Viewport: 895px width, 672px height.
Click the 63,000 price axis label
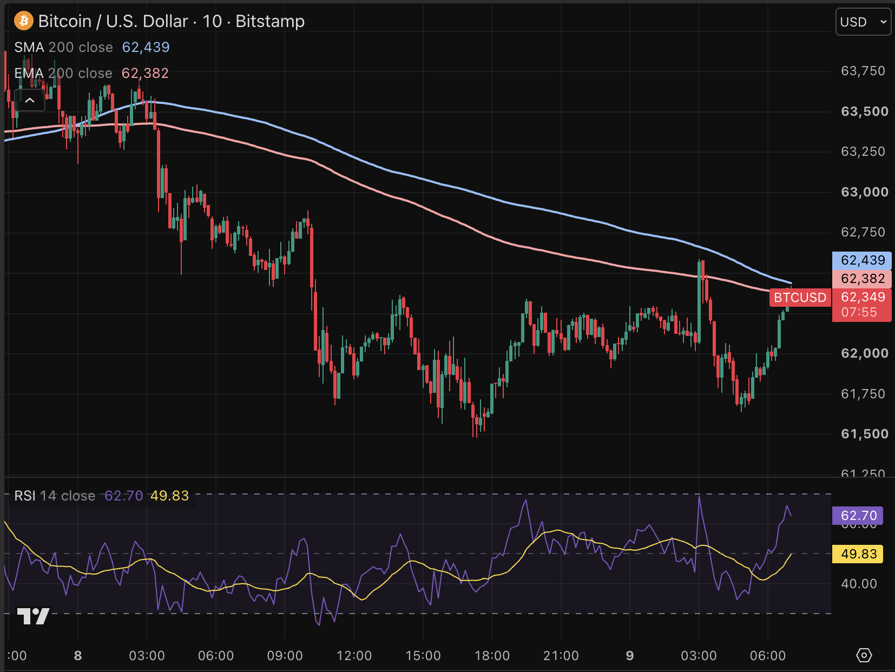(865, 192)
